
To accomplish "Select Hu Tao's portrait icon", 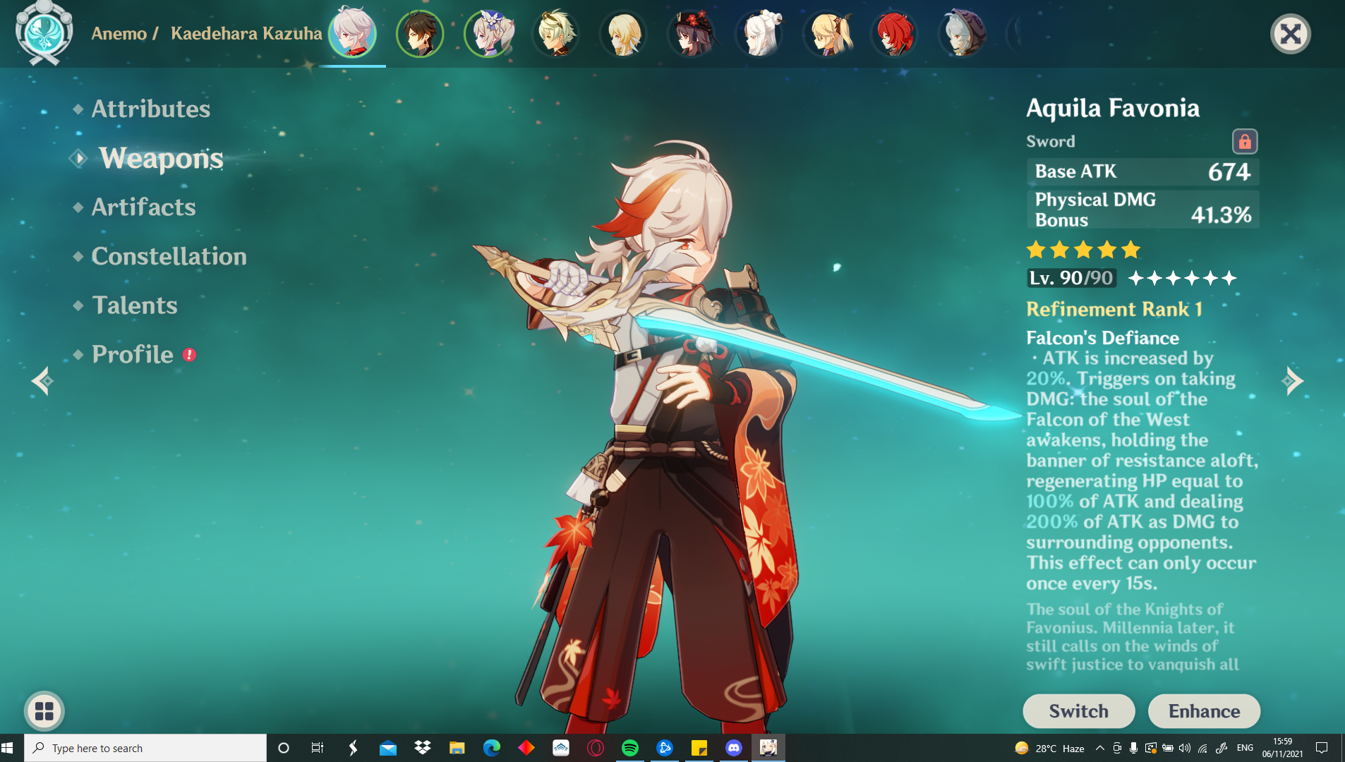I will 692,32.
